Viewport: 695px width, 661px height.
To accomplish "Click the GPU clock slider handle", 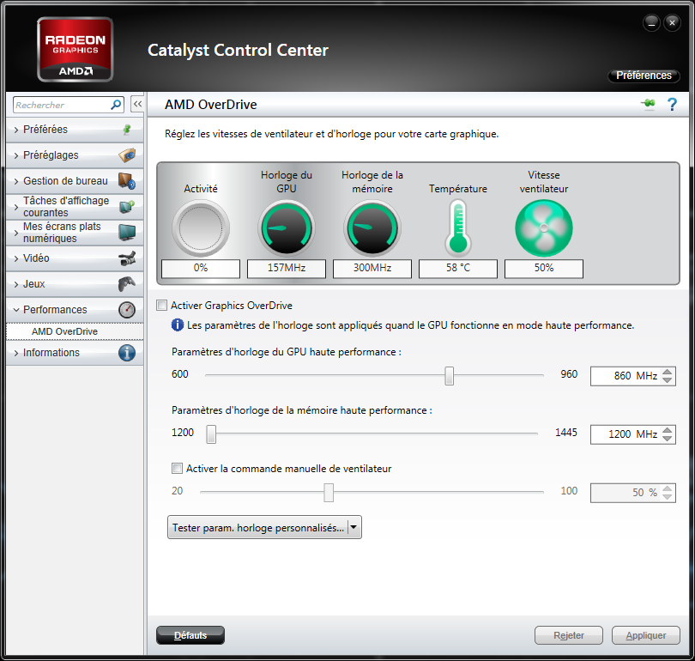I will (449, 375).
